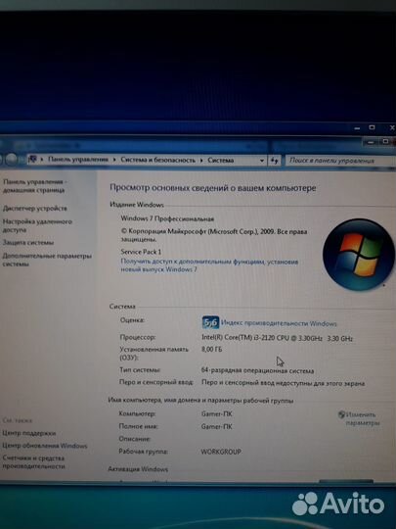The height and width of the screenshot is (529, 396).
Task: Open Панель управления - домашняя страница link
Action: click(x=34, y=186)
